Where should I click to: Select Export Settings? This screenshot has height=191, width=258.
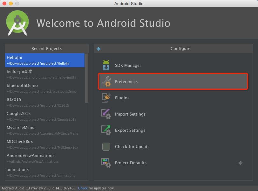[173, 130]
